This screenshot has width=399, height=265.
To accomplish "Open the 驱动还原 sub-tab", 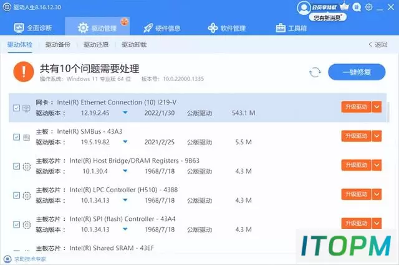I will (96, 45).
